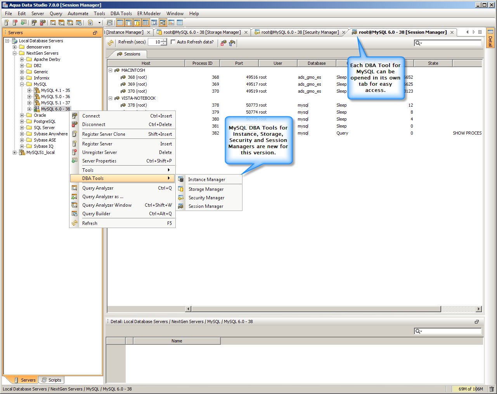This screenshot has width=497, height=394.
Task: Open the toolbar dropdown arrow next to Query Builder icons
Action: [x=99, y=22]
